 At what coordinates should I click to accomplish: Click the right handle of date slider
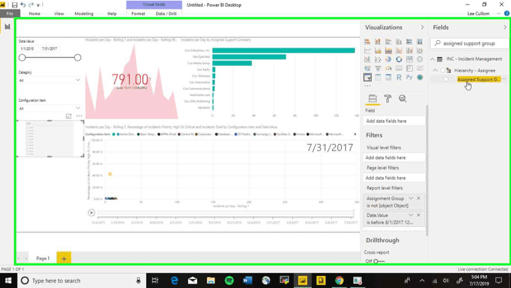(77, 58)
